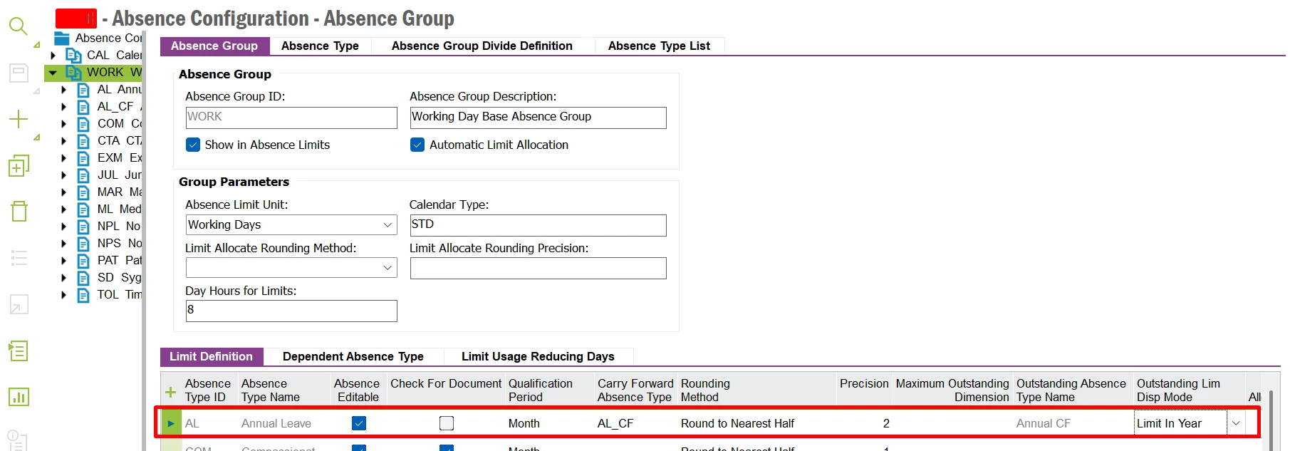1290x451 pixels.
Task: Click the PAT tree document icon
Action: (x=83, y=261)
